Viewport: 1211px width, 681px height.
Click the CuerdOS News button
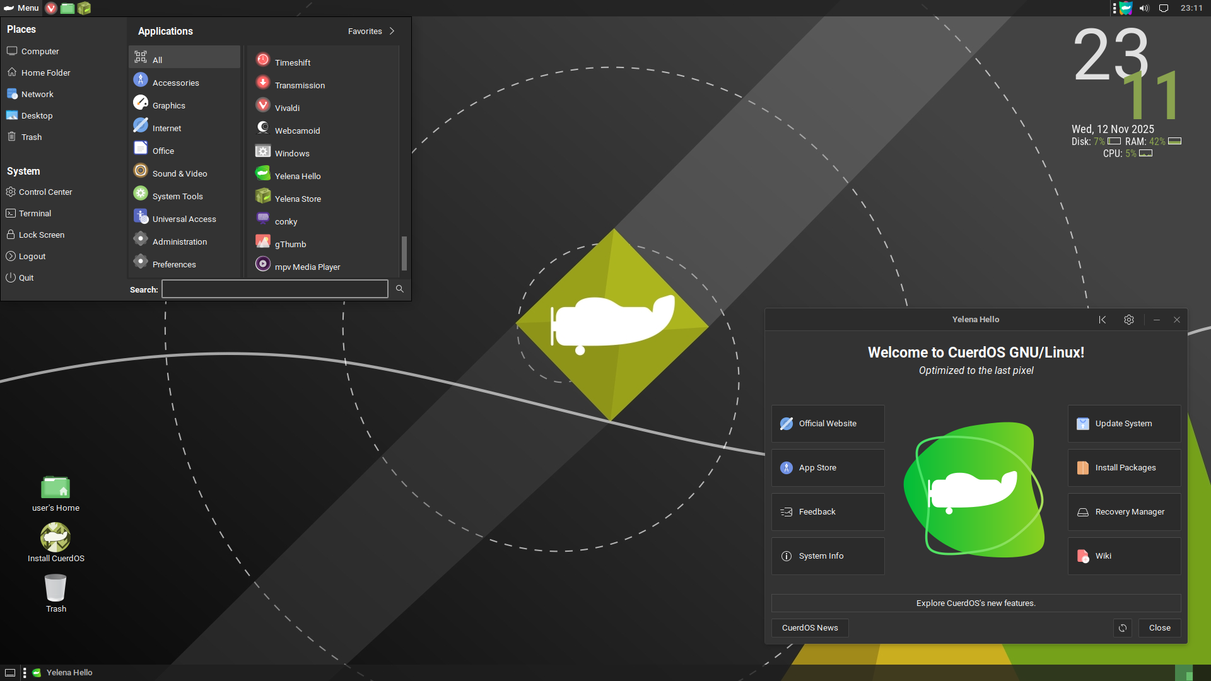pyautogui.click(x=810, y=628)
